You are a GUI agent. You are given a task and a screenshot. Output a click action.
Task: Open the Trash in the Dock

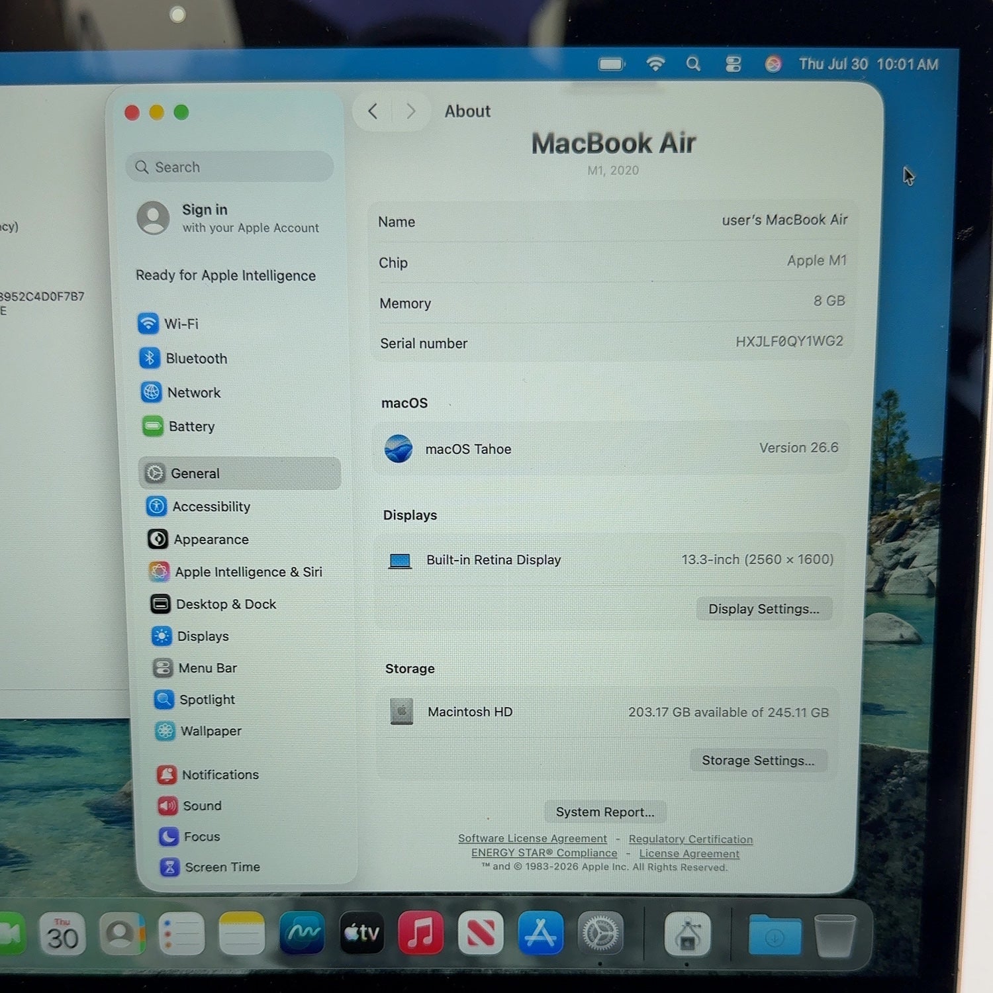tap(835, 935)
